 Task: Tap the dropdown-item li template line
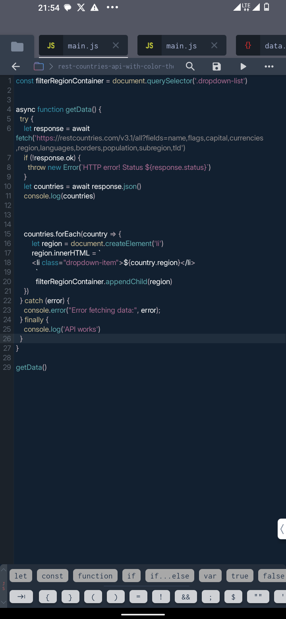[113, 263]
